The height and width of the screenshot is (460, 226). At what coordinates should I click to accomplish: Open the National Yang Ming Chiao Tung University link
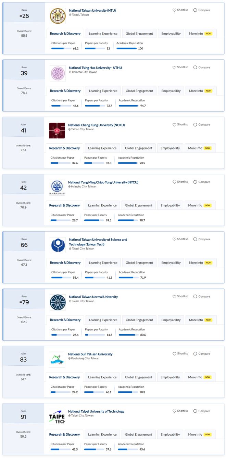pyautogui.click(x=103, y=182)
